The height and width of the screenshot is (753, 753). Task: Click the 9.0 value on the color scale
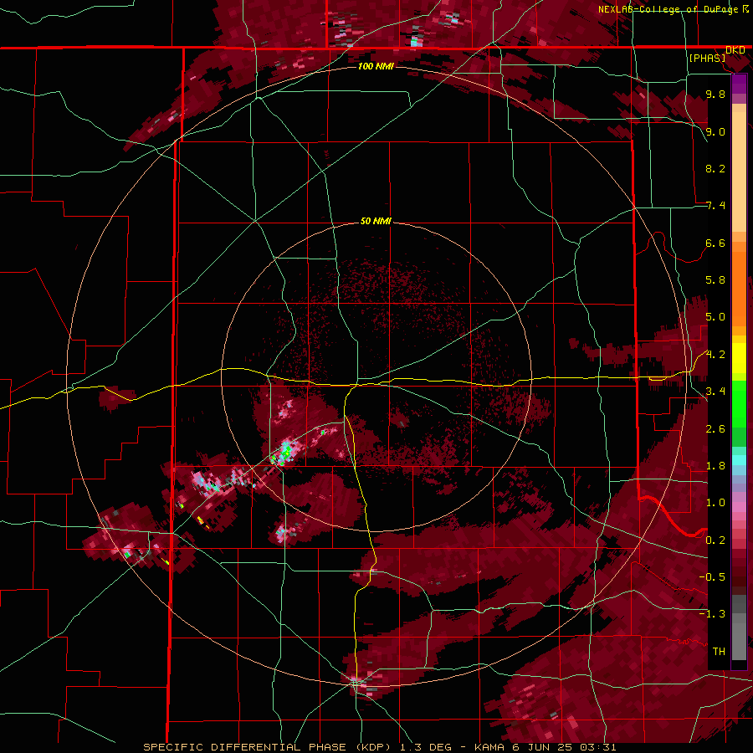coord(715,131)
